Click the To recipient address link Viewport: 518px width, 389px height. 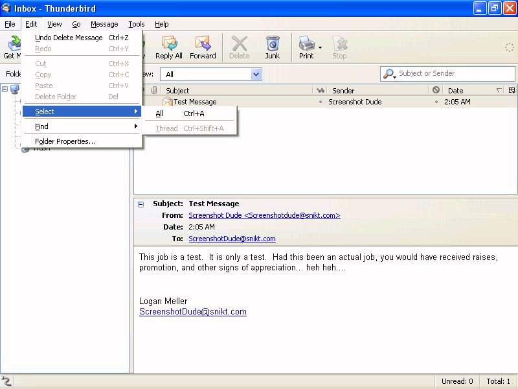tap(232, 239)
